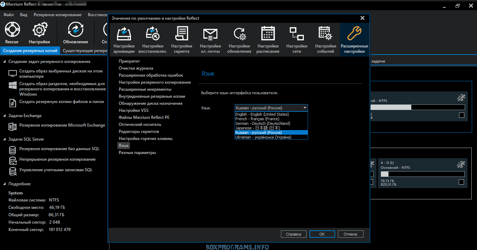This screenshot has height=250, width=477.
Task: Open Настройки архивации settings page
Action: pyautogui.click(x=124, y=40)
